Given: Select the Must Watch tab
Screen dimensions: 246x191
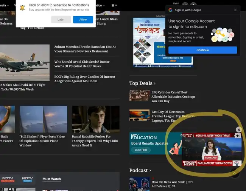Looking at the screenshot, I should (51, 179).
